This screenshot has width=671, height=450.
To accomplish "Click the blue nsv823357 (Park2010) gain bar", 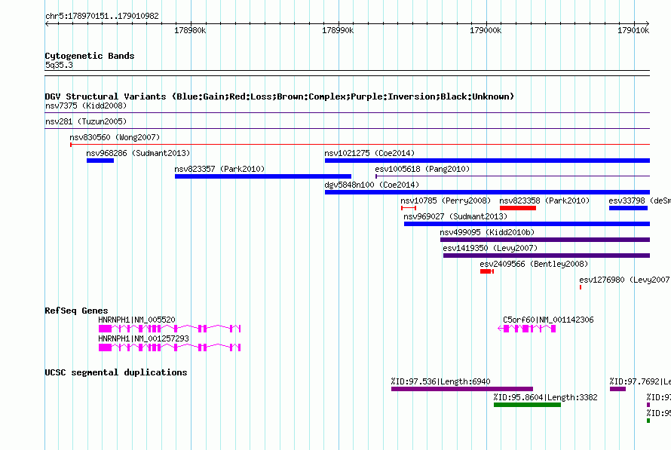I will 263,176.
